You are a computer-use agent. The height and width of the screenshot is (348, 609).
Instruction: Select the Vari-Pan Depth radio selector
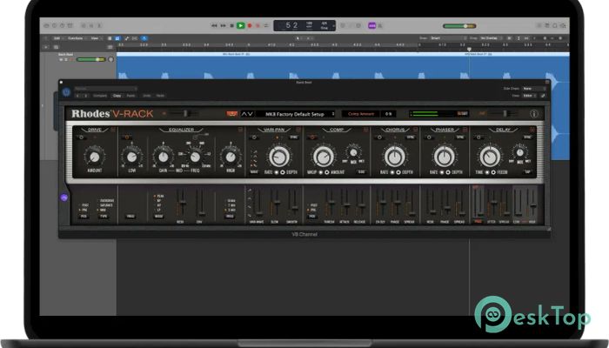pos(283,172)
